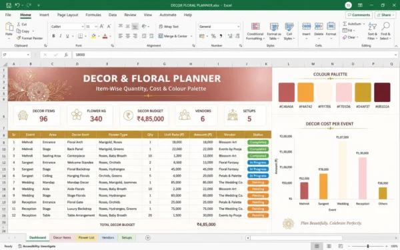The width and height of the screenshot is (400, 250).
Task: Click the Insert Function fx icon
Action: 66,55
